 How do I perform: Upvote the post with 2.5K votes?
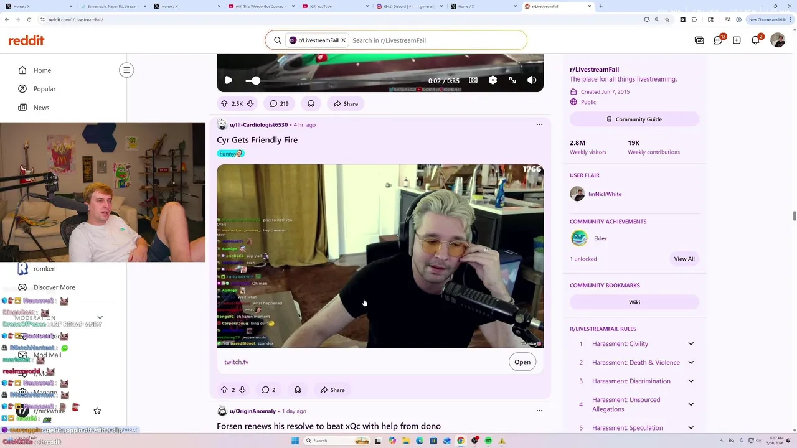224,104
